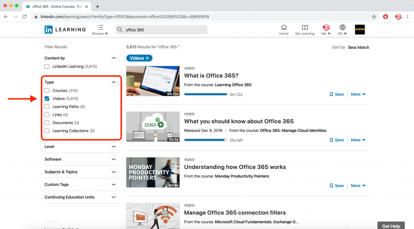Click the organization logo in header
This screenshot has width=414, height=229.
coord(359,29)
